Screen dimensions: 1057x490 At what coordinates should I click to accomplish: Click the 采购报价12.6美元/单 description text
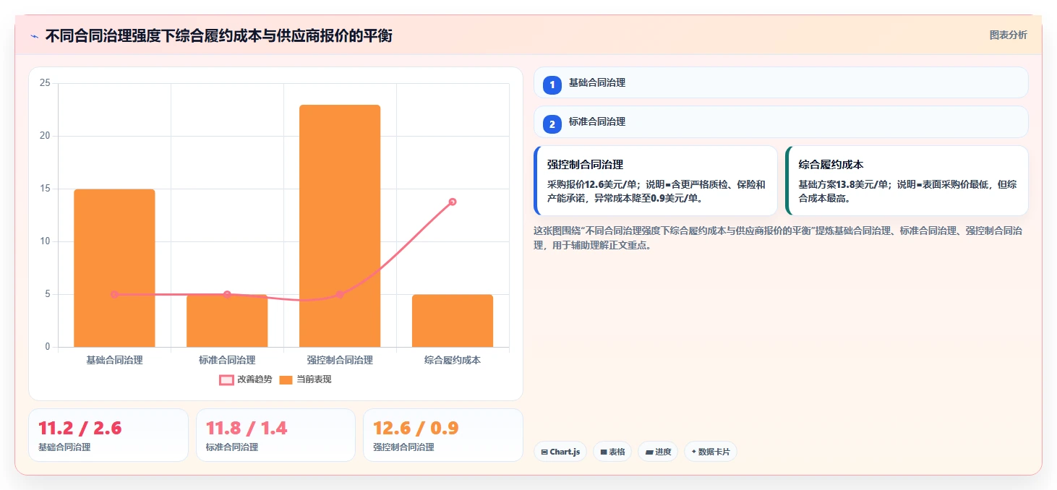pos(656,191)
